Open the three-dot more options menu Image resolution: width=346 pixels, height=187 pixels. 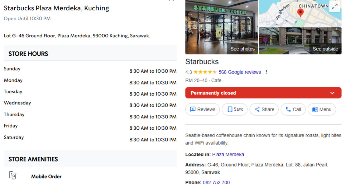(x=266, y=72)
